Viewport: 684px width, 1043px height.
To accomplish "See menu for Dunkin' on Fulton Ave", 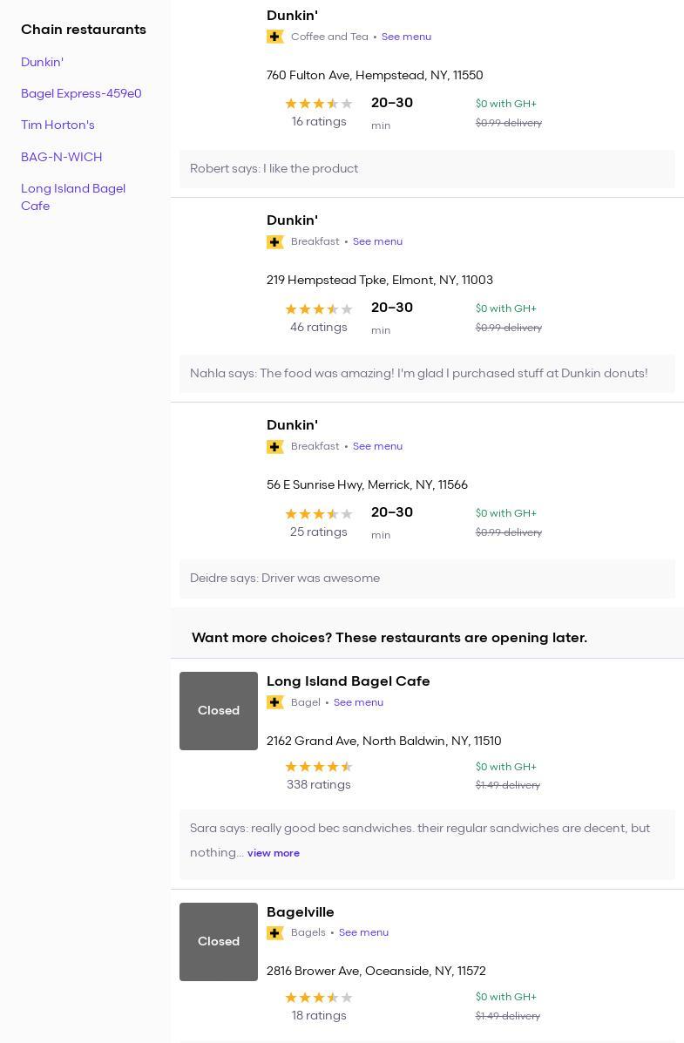I will click(x=406, y=37).
